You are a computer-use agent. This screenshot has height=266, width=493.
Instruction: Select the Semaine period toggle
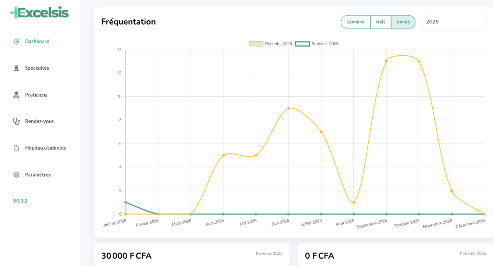(x=355, y=22)
